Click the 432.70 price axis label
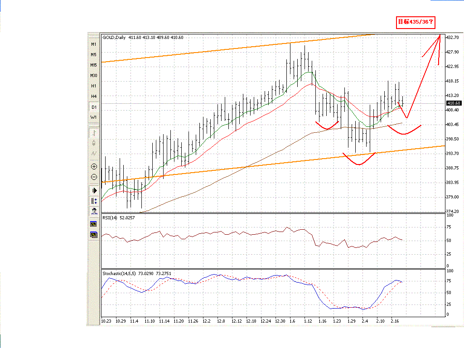Viewport: 464px width, 348px height. click(453, 38)
